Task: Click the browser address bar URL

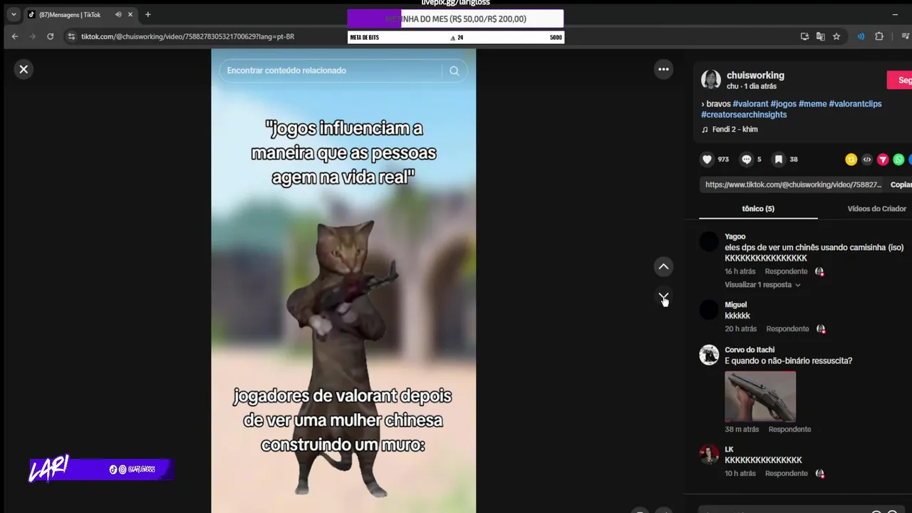Action: [x=187, y=36]
